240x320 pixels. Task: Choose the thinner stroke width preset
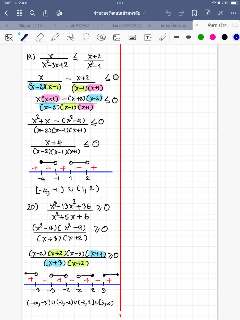click(x=176, y=37)
